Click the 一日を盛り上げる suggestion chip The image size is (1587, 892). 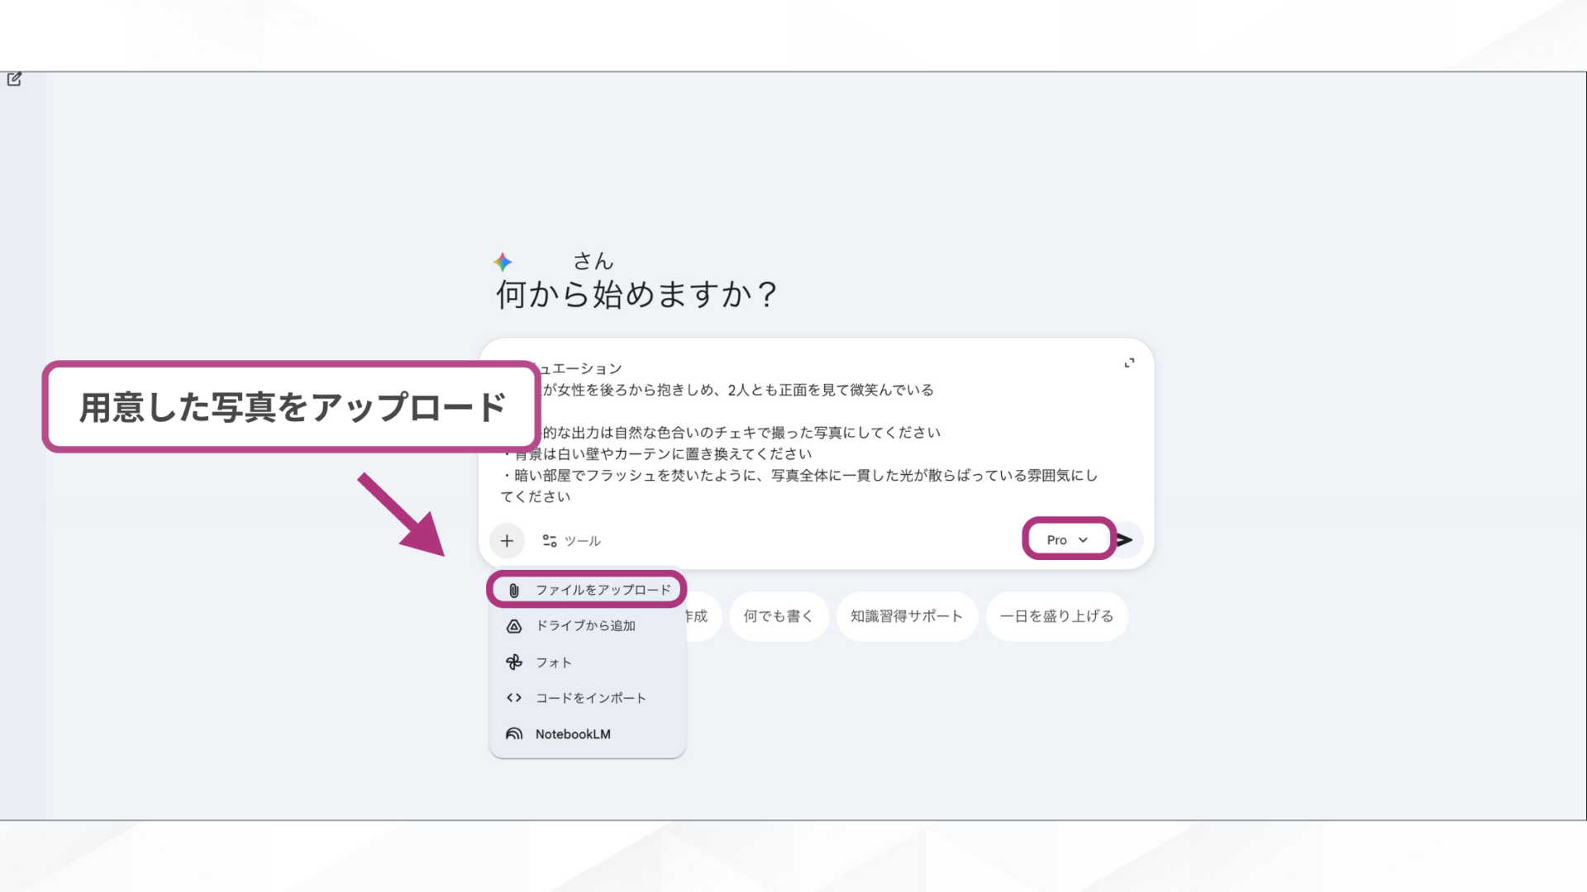point(1056,616)
